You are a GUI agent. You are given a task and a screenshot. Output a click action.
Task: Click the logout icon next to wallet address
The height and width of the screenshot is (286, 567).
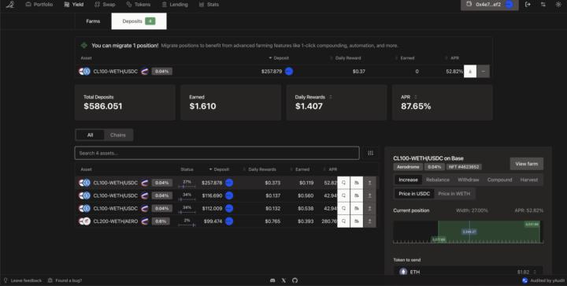528,5
